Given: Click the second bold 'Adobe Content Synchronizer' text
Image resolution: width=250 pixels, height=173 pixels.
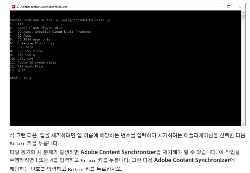Looking at the screenshot, I should coord(192,160).
